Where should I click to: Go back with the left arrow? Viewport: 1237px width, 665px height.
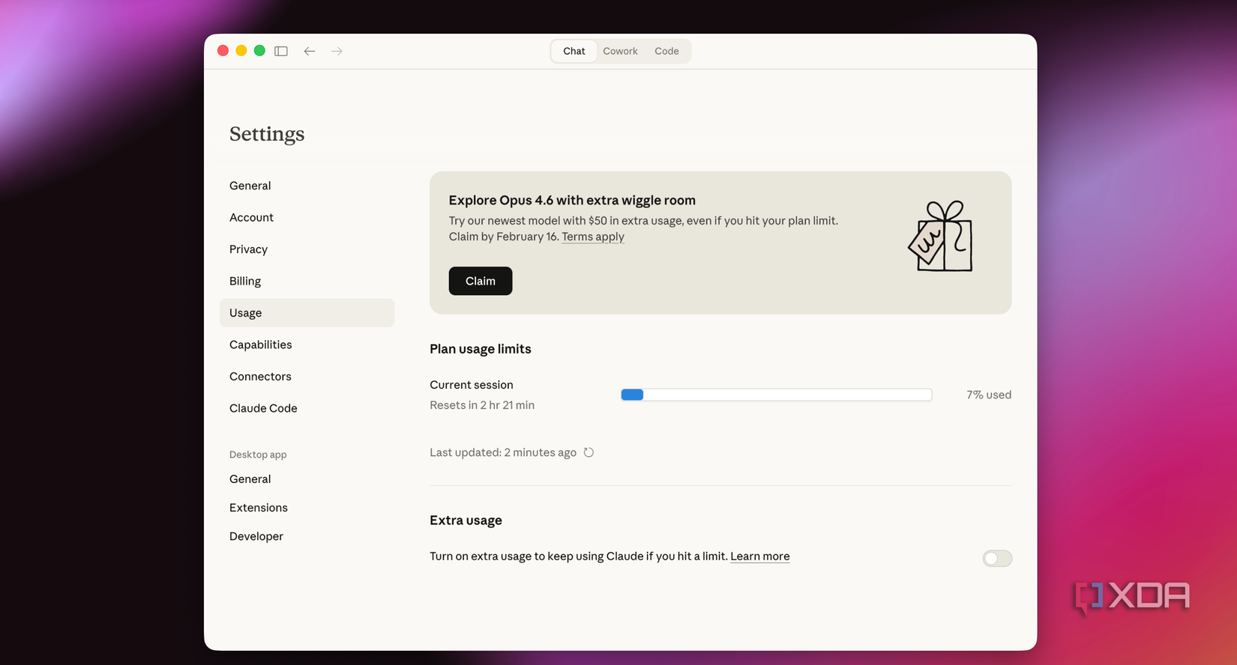pyautogui.click(x=310, y=51)
